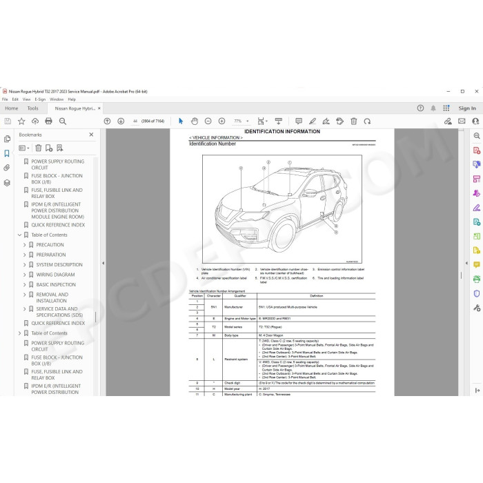Switch to the Home tab
This screenshot has width=483, height=483.
click(x=12, y=108)
